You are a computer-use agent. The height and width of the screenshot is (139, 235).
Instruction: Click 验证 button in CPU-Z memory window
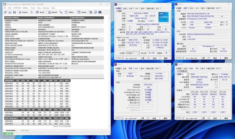[155, 118]
